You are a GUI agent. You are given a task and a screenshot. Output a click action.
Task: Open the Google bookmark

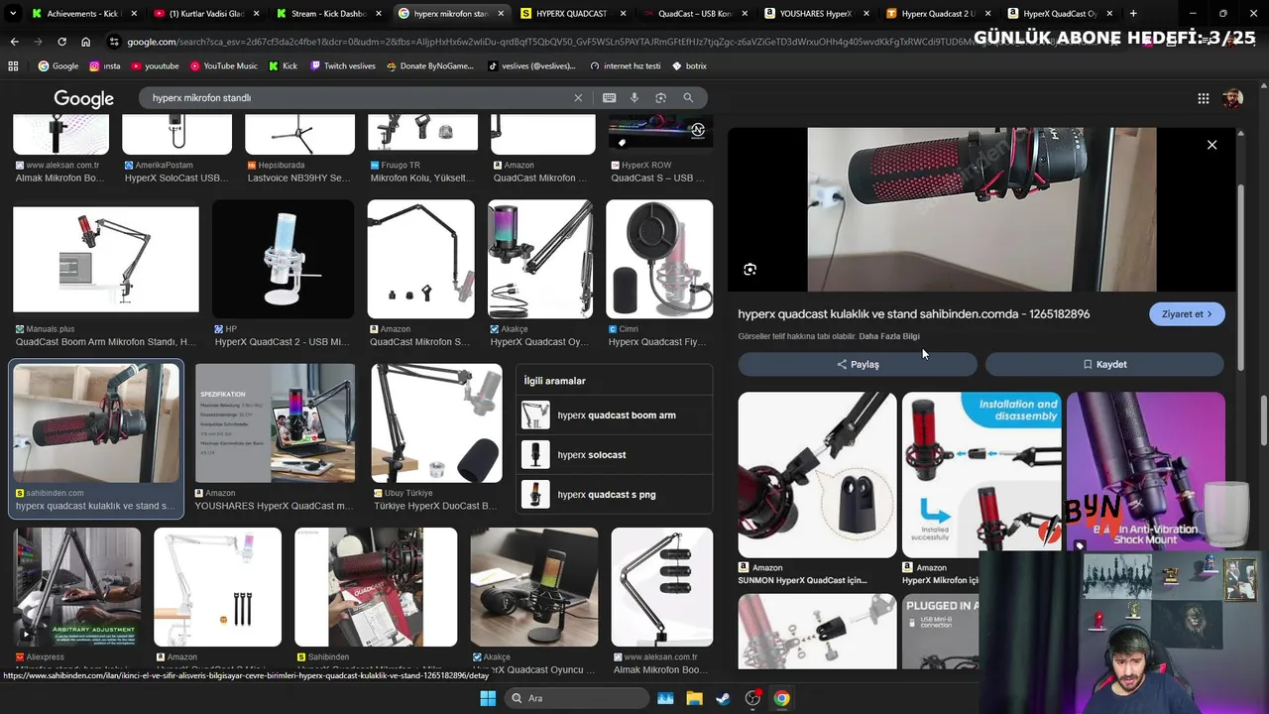point(58,66)
